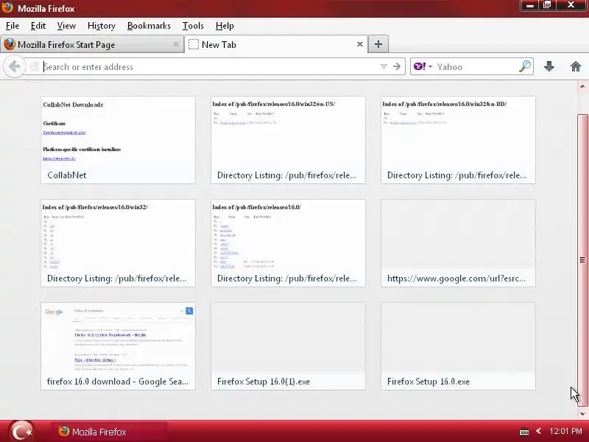Open the Downloads arrow icon

tap(549, 66)
